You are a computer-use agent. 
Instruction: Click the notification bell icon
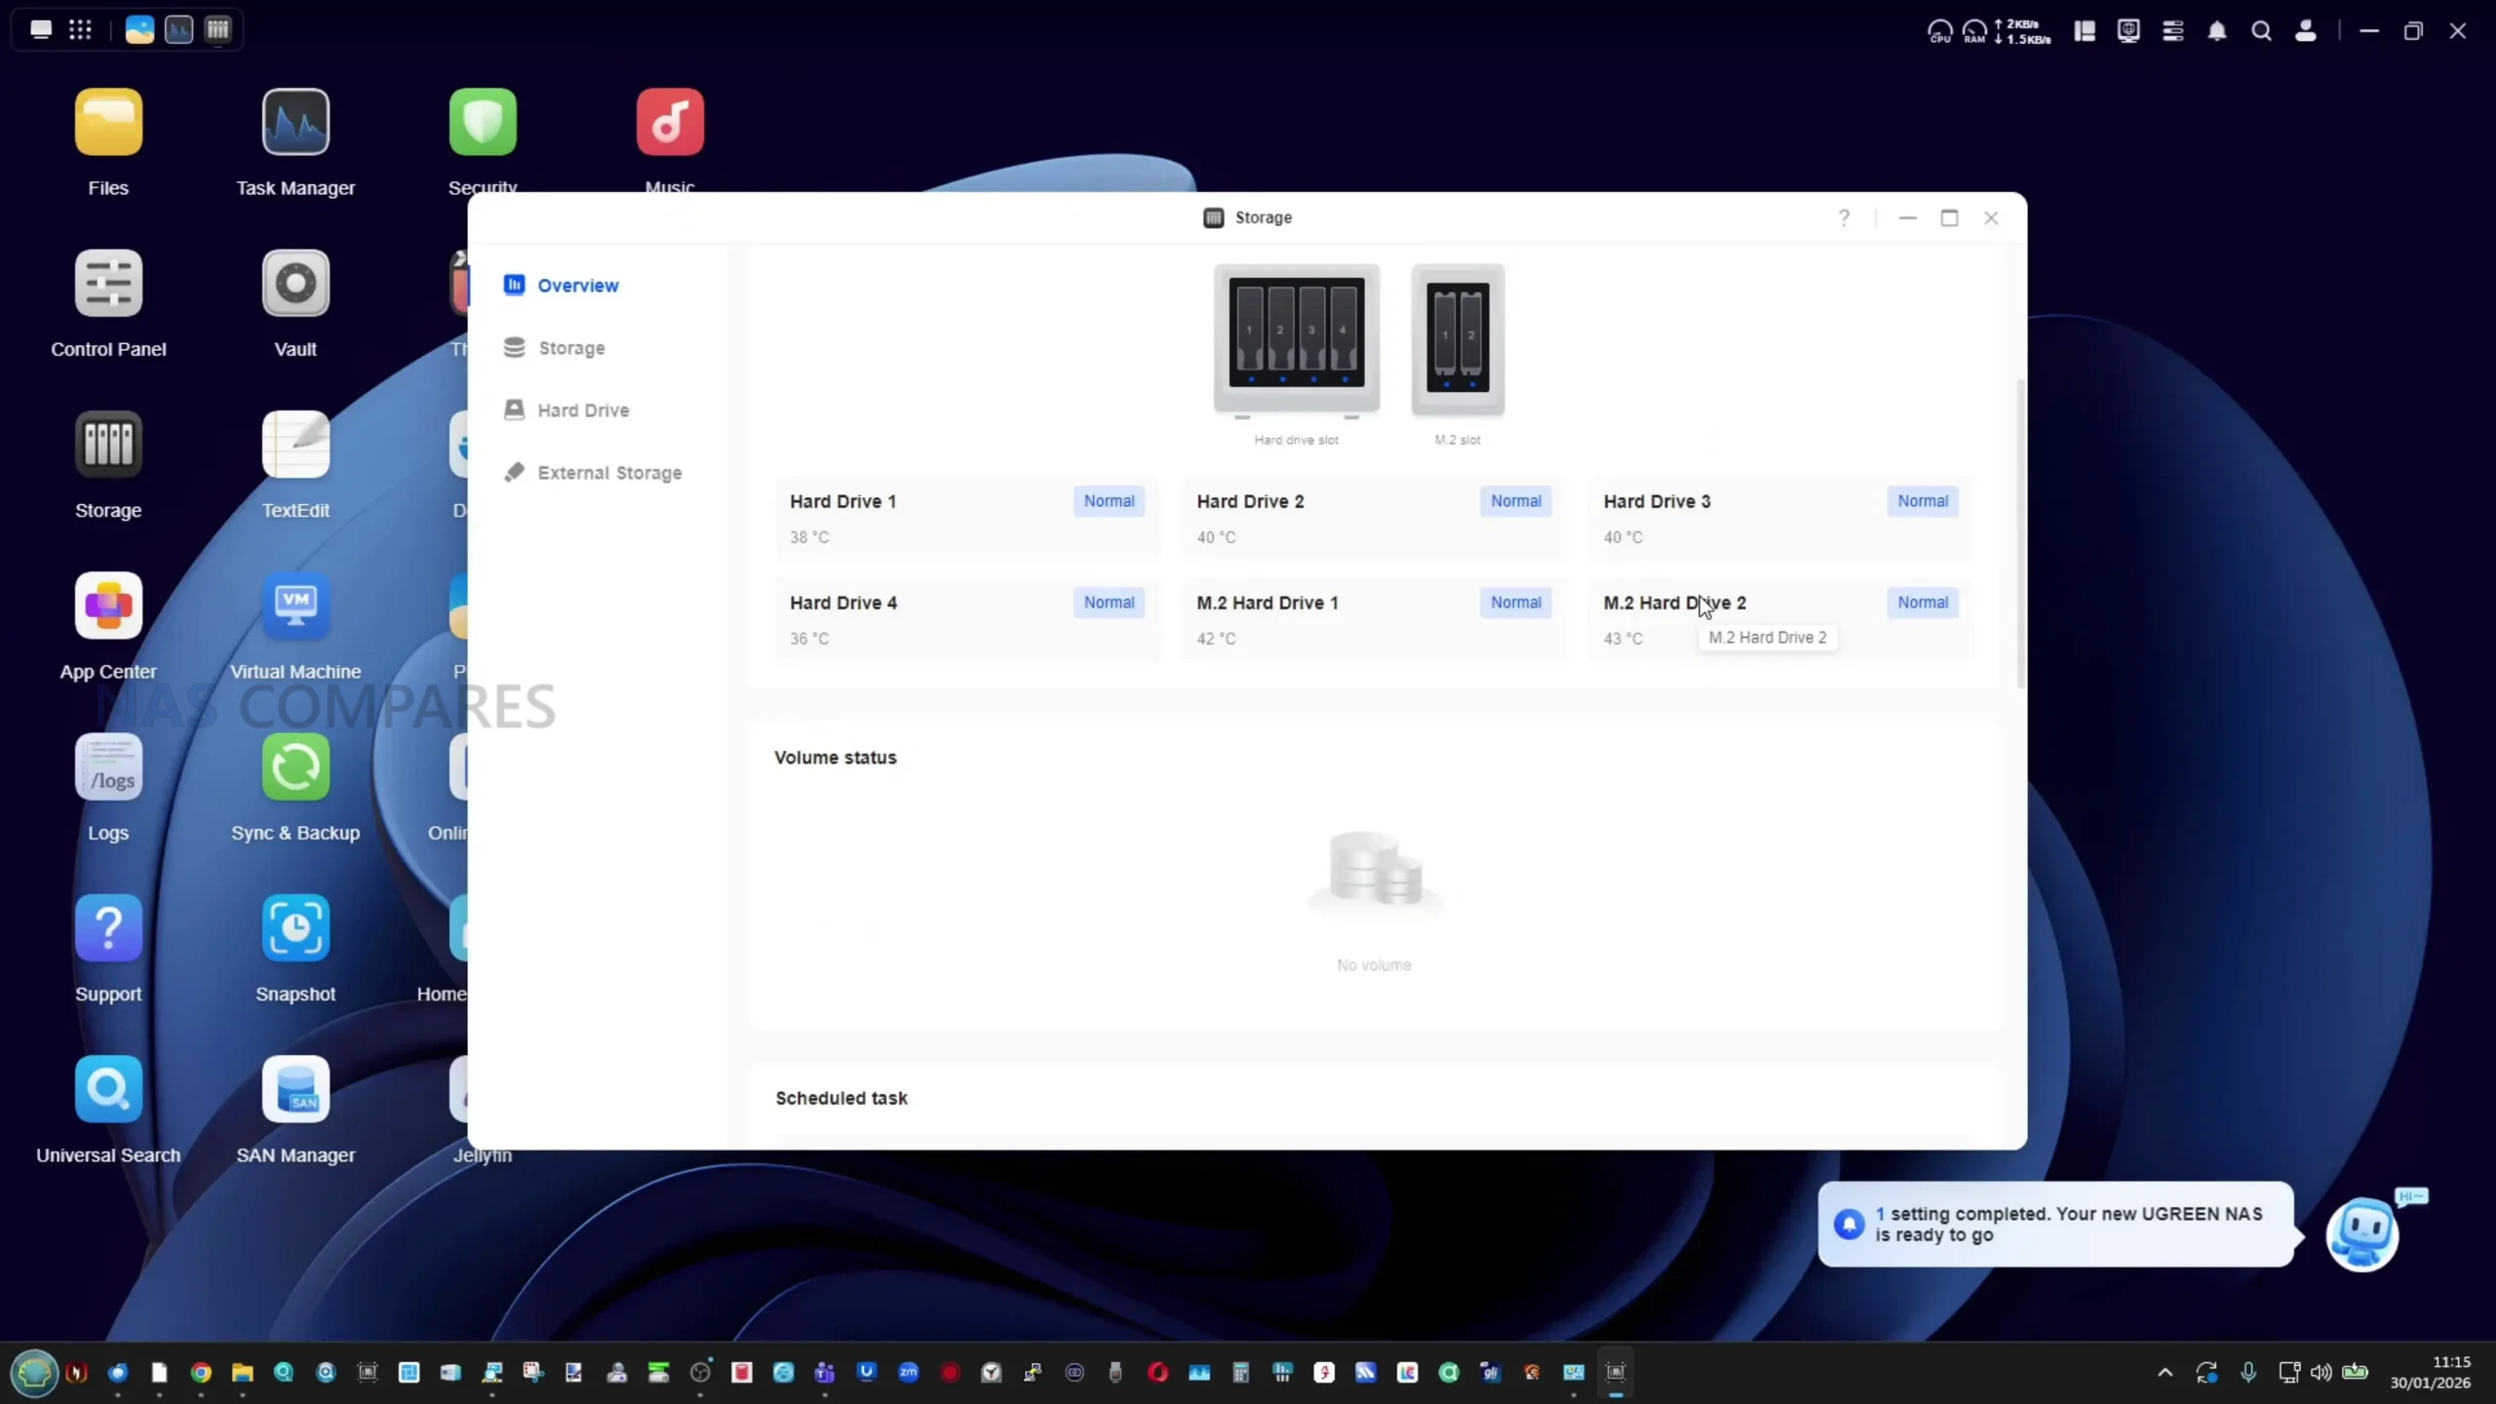[2217, 31]
